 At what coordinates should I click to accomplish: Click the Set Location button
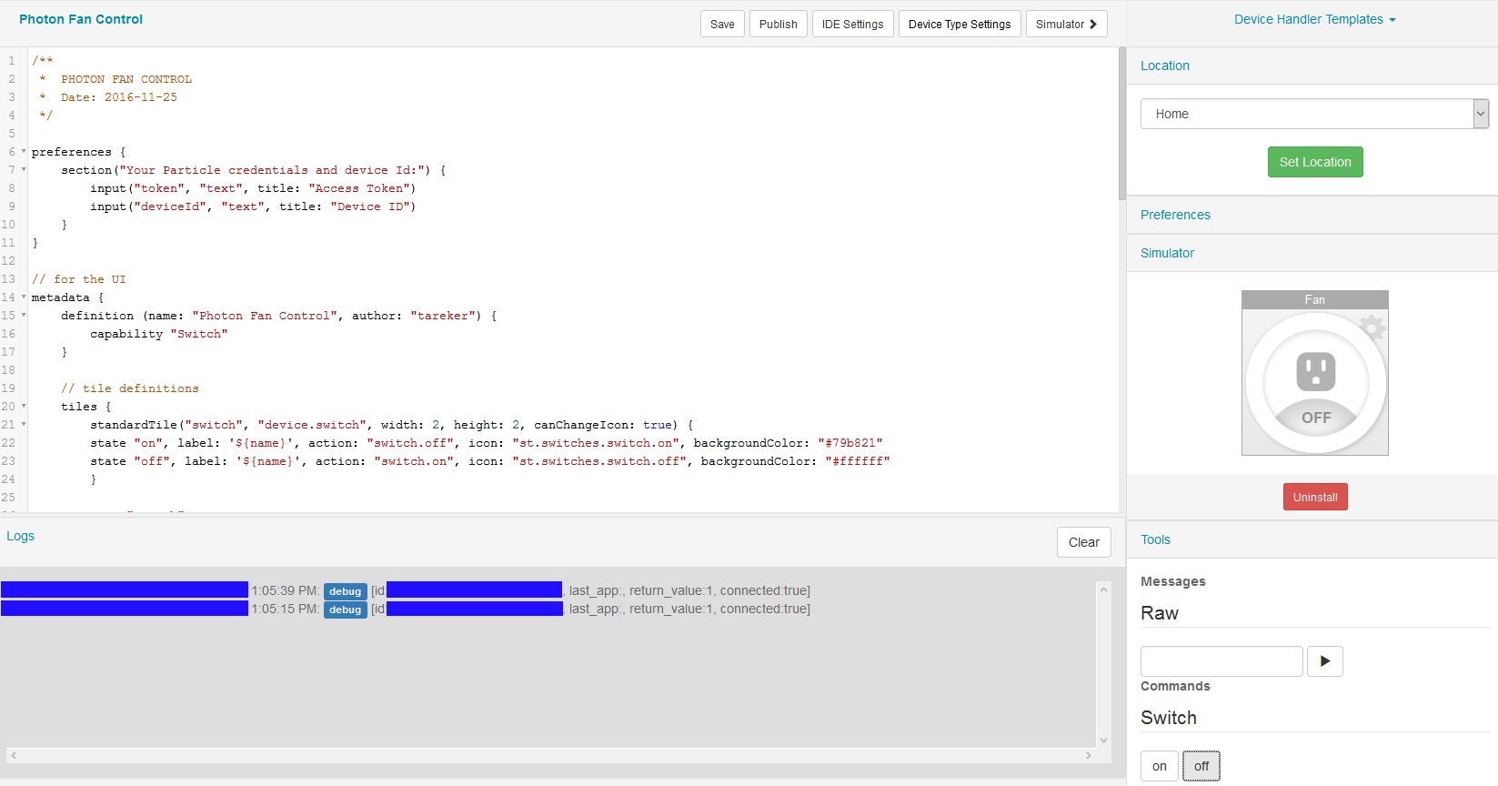[1315, 162]
